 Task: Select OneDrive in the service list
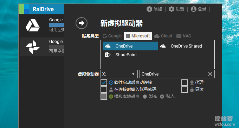click(130, 46)
